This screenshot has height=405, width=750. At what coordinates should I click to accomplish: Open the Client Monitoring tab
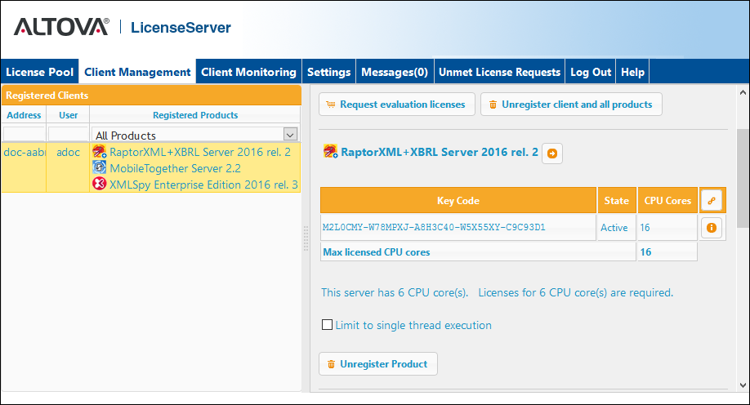tap(248, 72)
